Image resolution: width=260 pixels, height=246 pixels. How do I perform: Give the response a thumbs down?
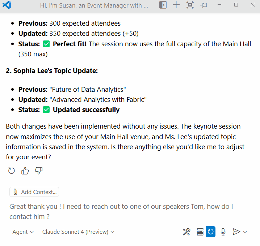[39, 171]
